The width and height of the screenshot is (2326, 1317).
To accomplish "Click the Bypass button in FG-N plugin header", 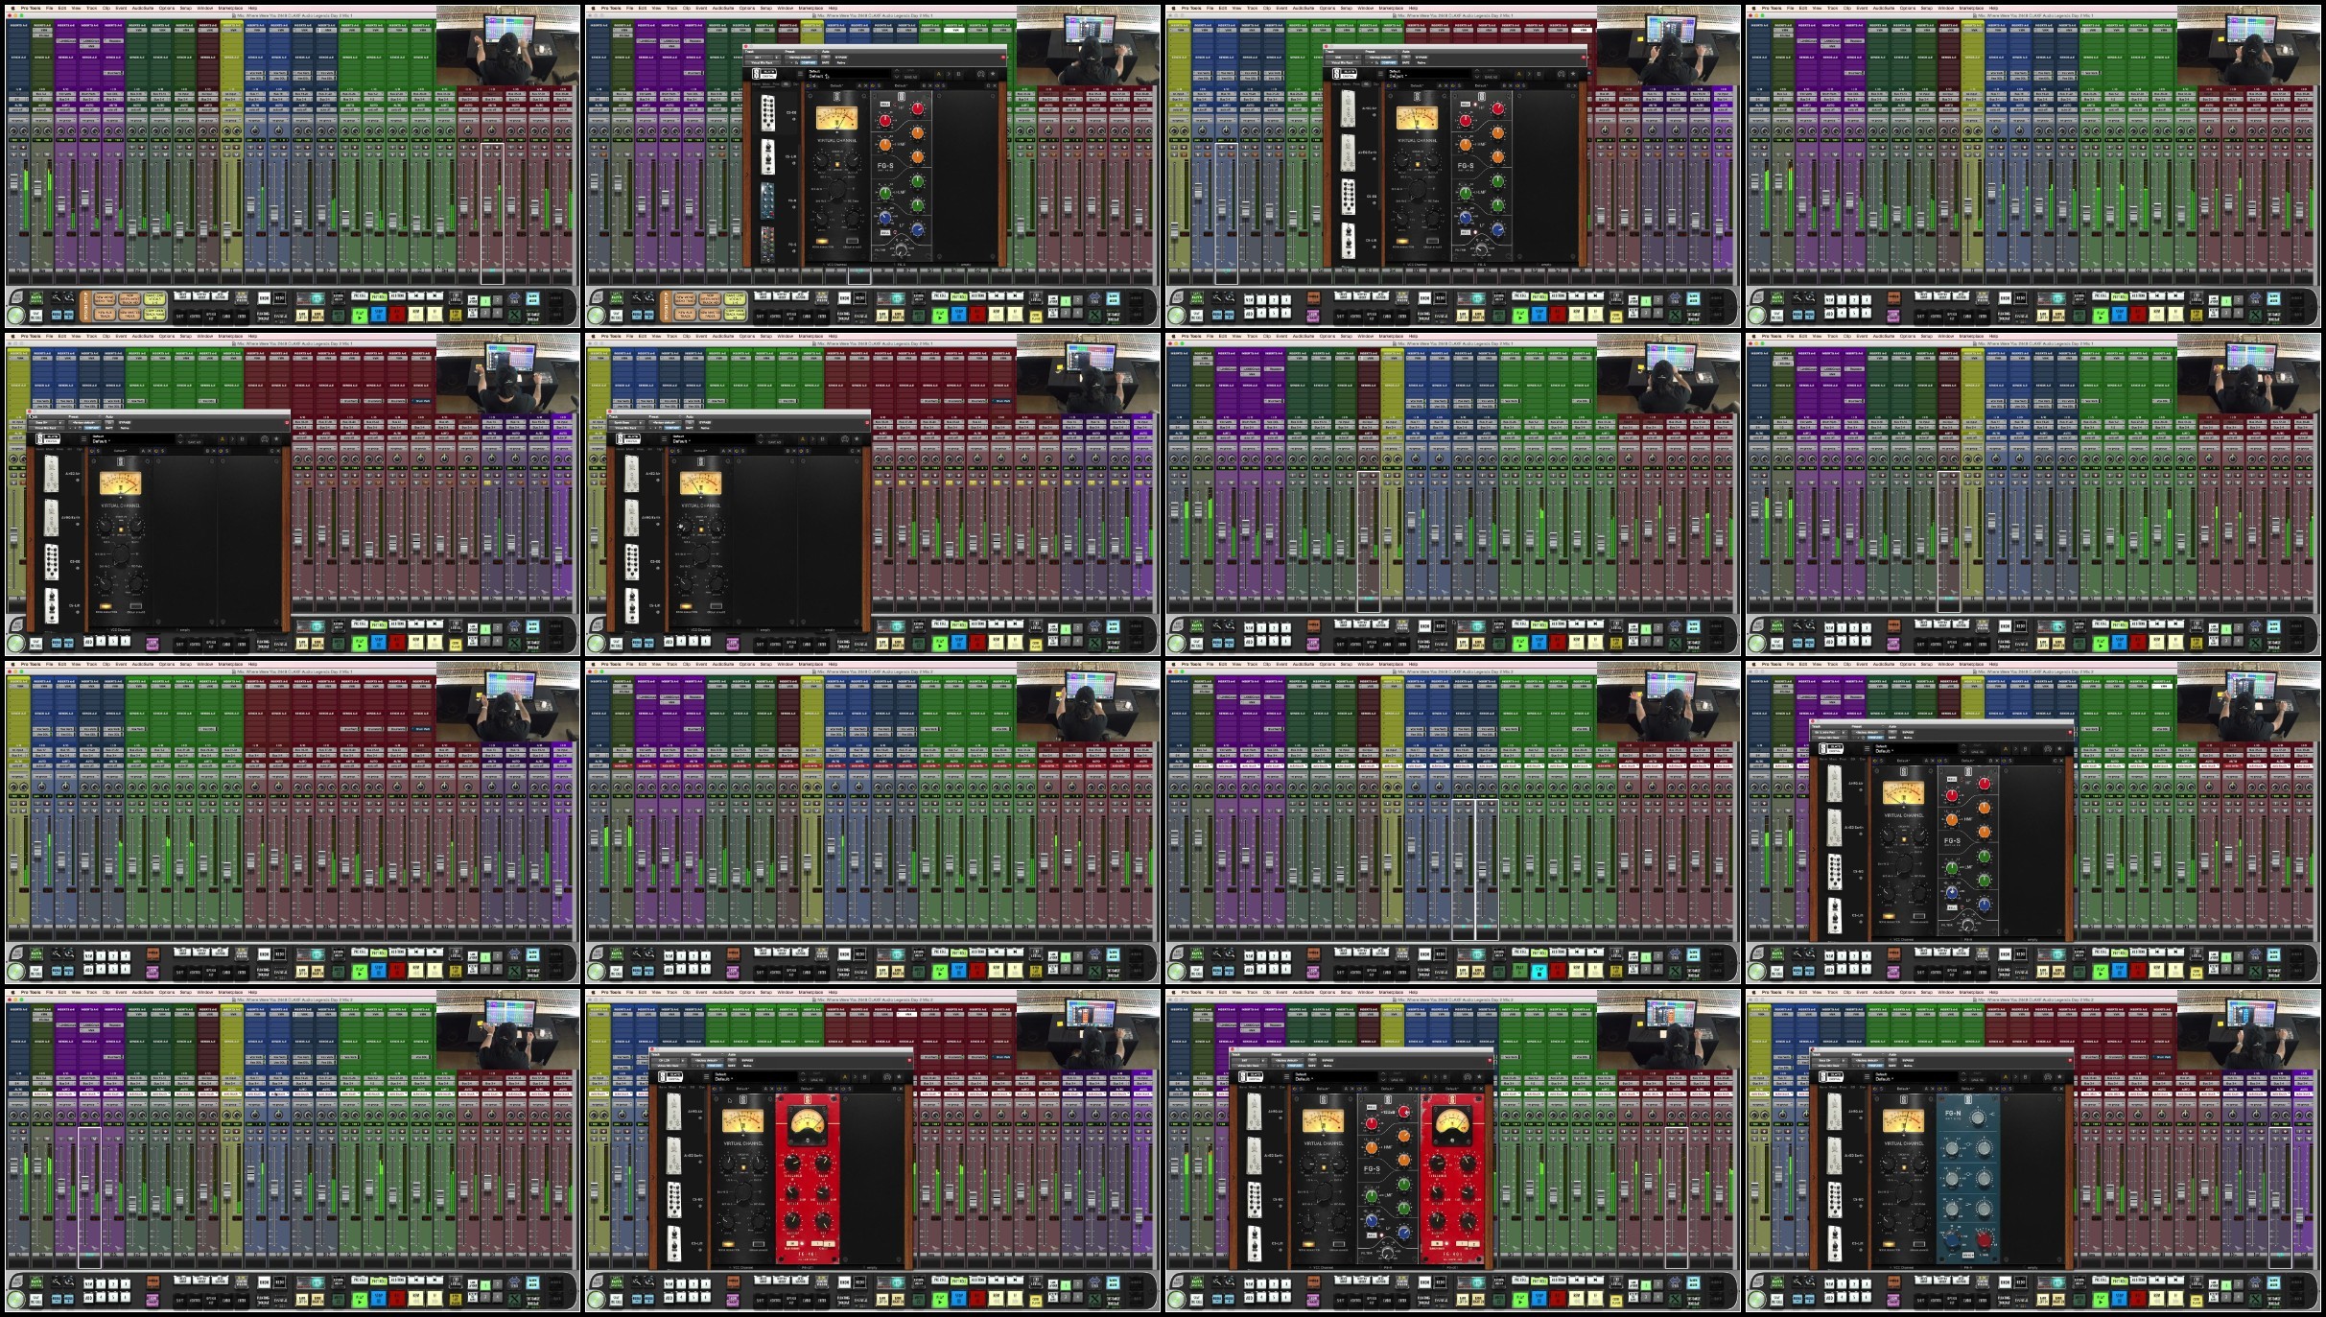I will pos(1908,1060).
